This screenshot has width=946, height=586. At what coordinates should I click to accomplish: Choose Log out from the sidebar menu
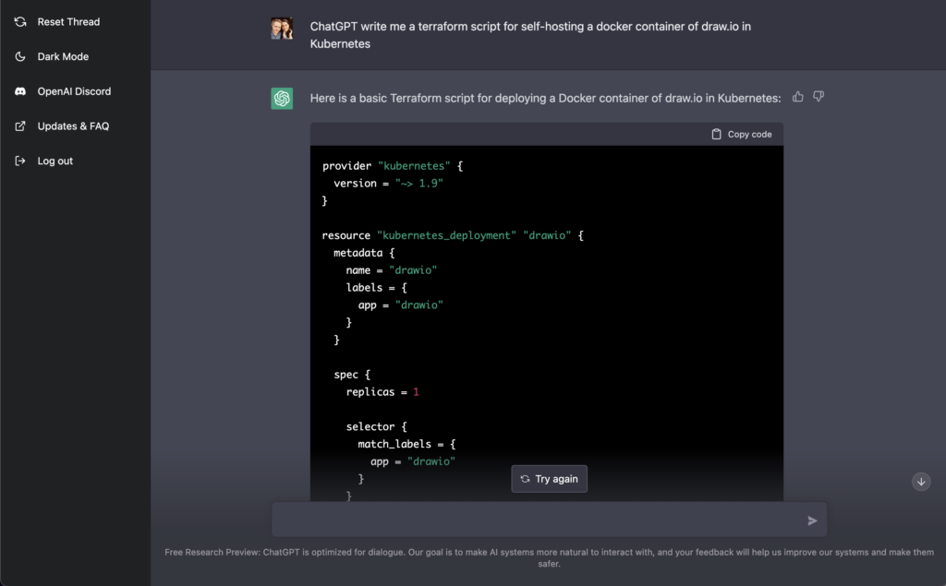55,161
